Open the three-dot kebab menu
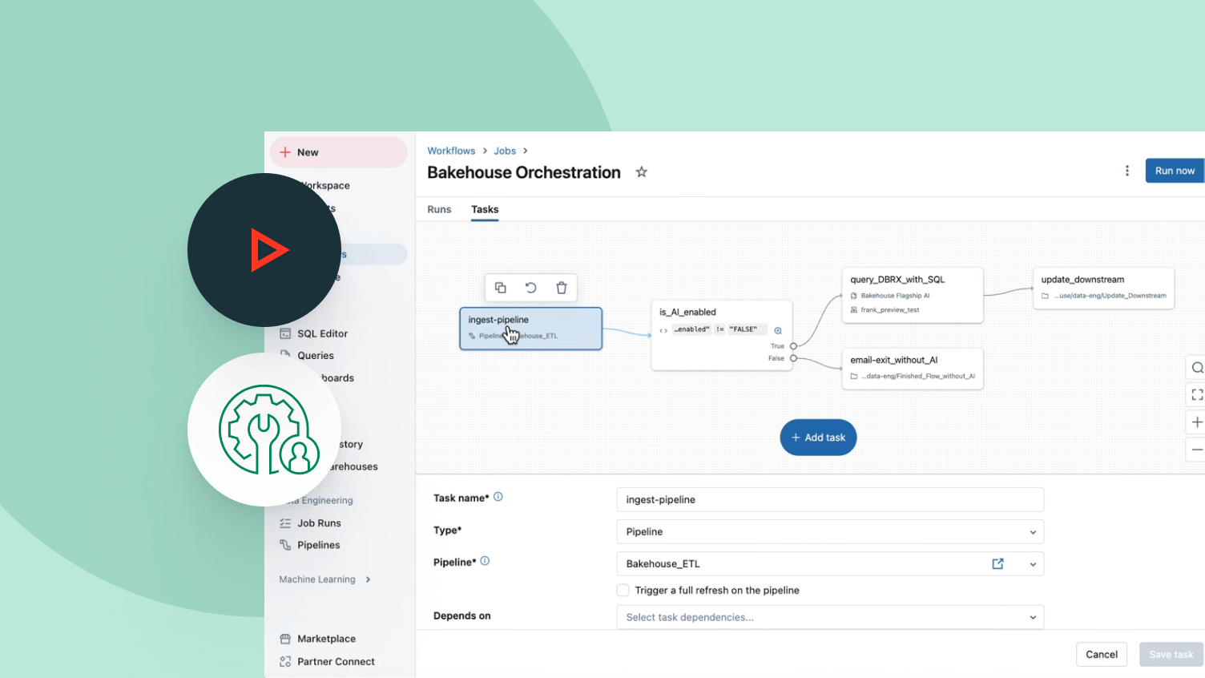Screen dimensions: 1205x678 point(1127,171)
